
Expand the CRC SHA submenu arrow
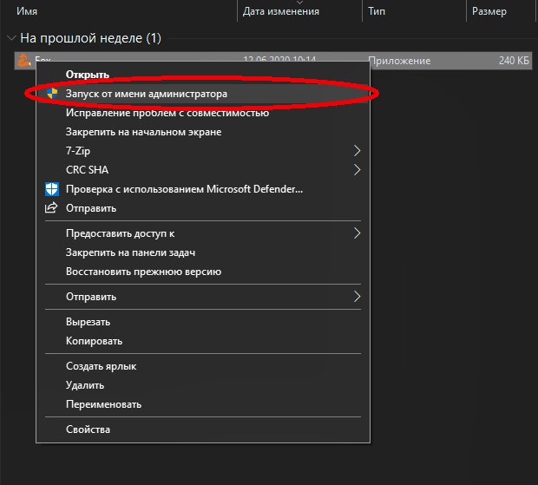point(358,170)
